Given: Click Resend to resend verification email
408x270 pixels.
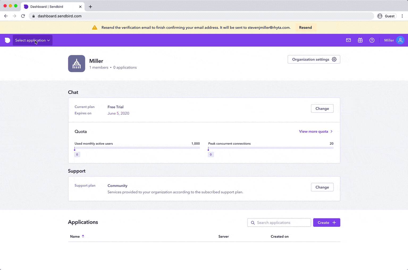Looking at the screenshot, I should [305, 27].
